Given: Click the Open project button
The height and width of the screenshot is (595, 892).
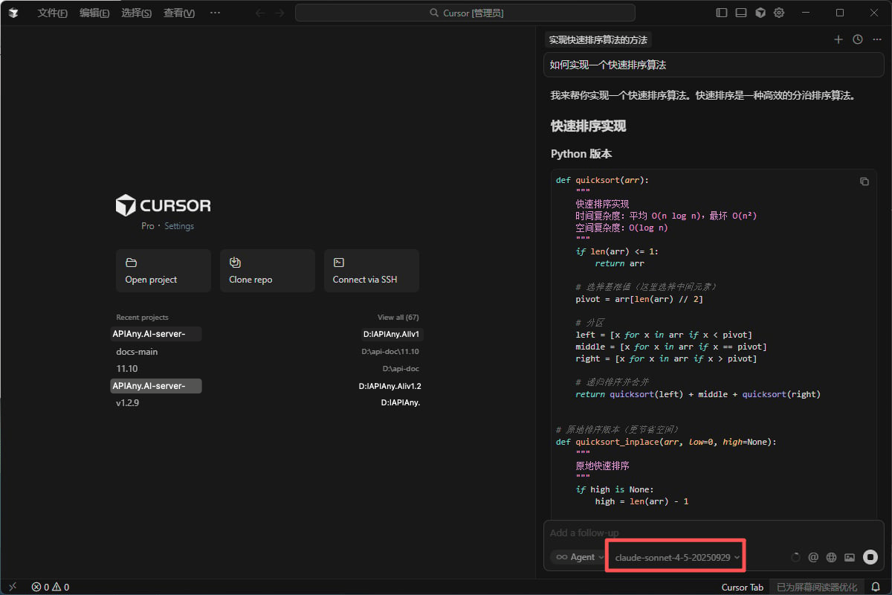Looking at the screenshot, I should click(164, 271).
